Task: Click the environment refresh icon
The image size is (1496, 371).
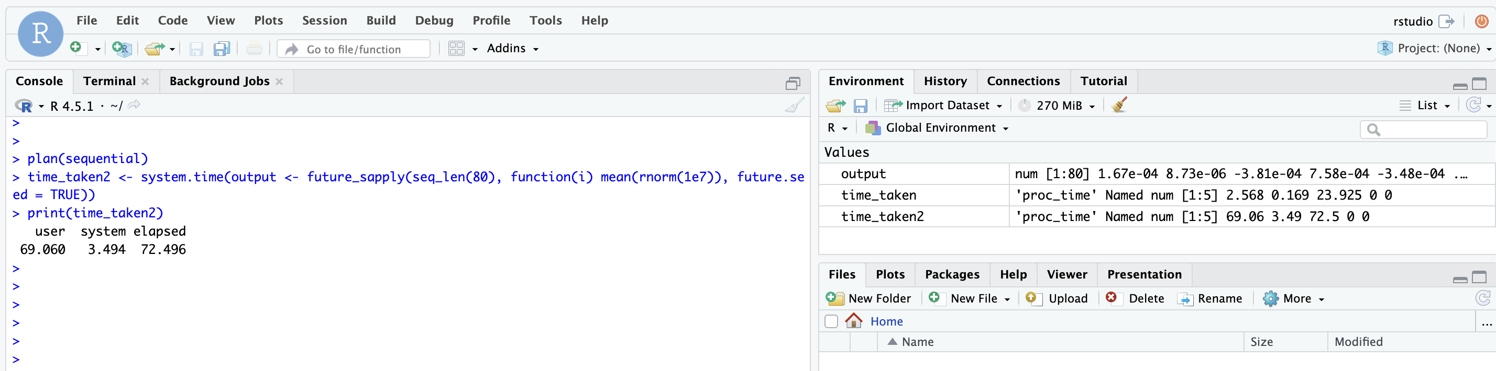Action: pos(1473,105)
